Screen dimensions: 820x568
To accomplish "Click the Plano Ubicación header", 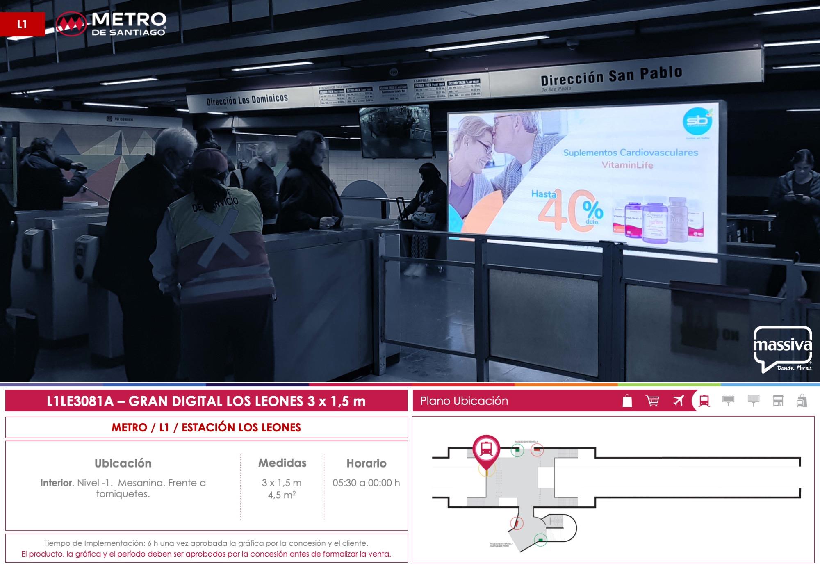I will (x=464, y=401).
